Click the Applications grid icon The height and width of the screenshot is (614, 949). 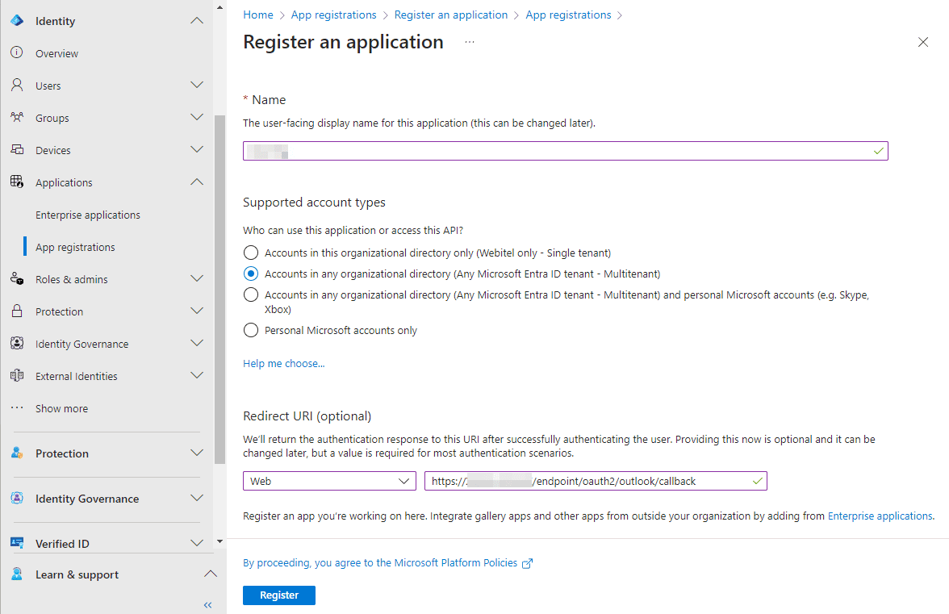click(17, 182)
